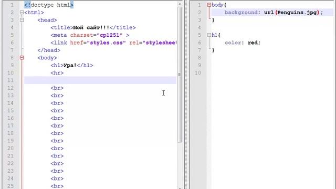Click the <br> tag on line 19
The width and height of the screenshot is (336, 189).
[x=57, y=141]
